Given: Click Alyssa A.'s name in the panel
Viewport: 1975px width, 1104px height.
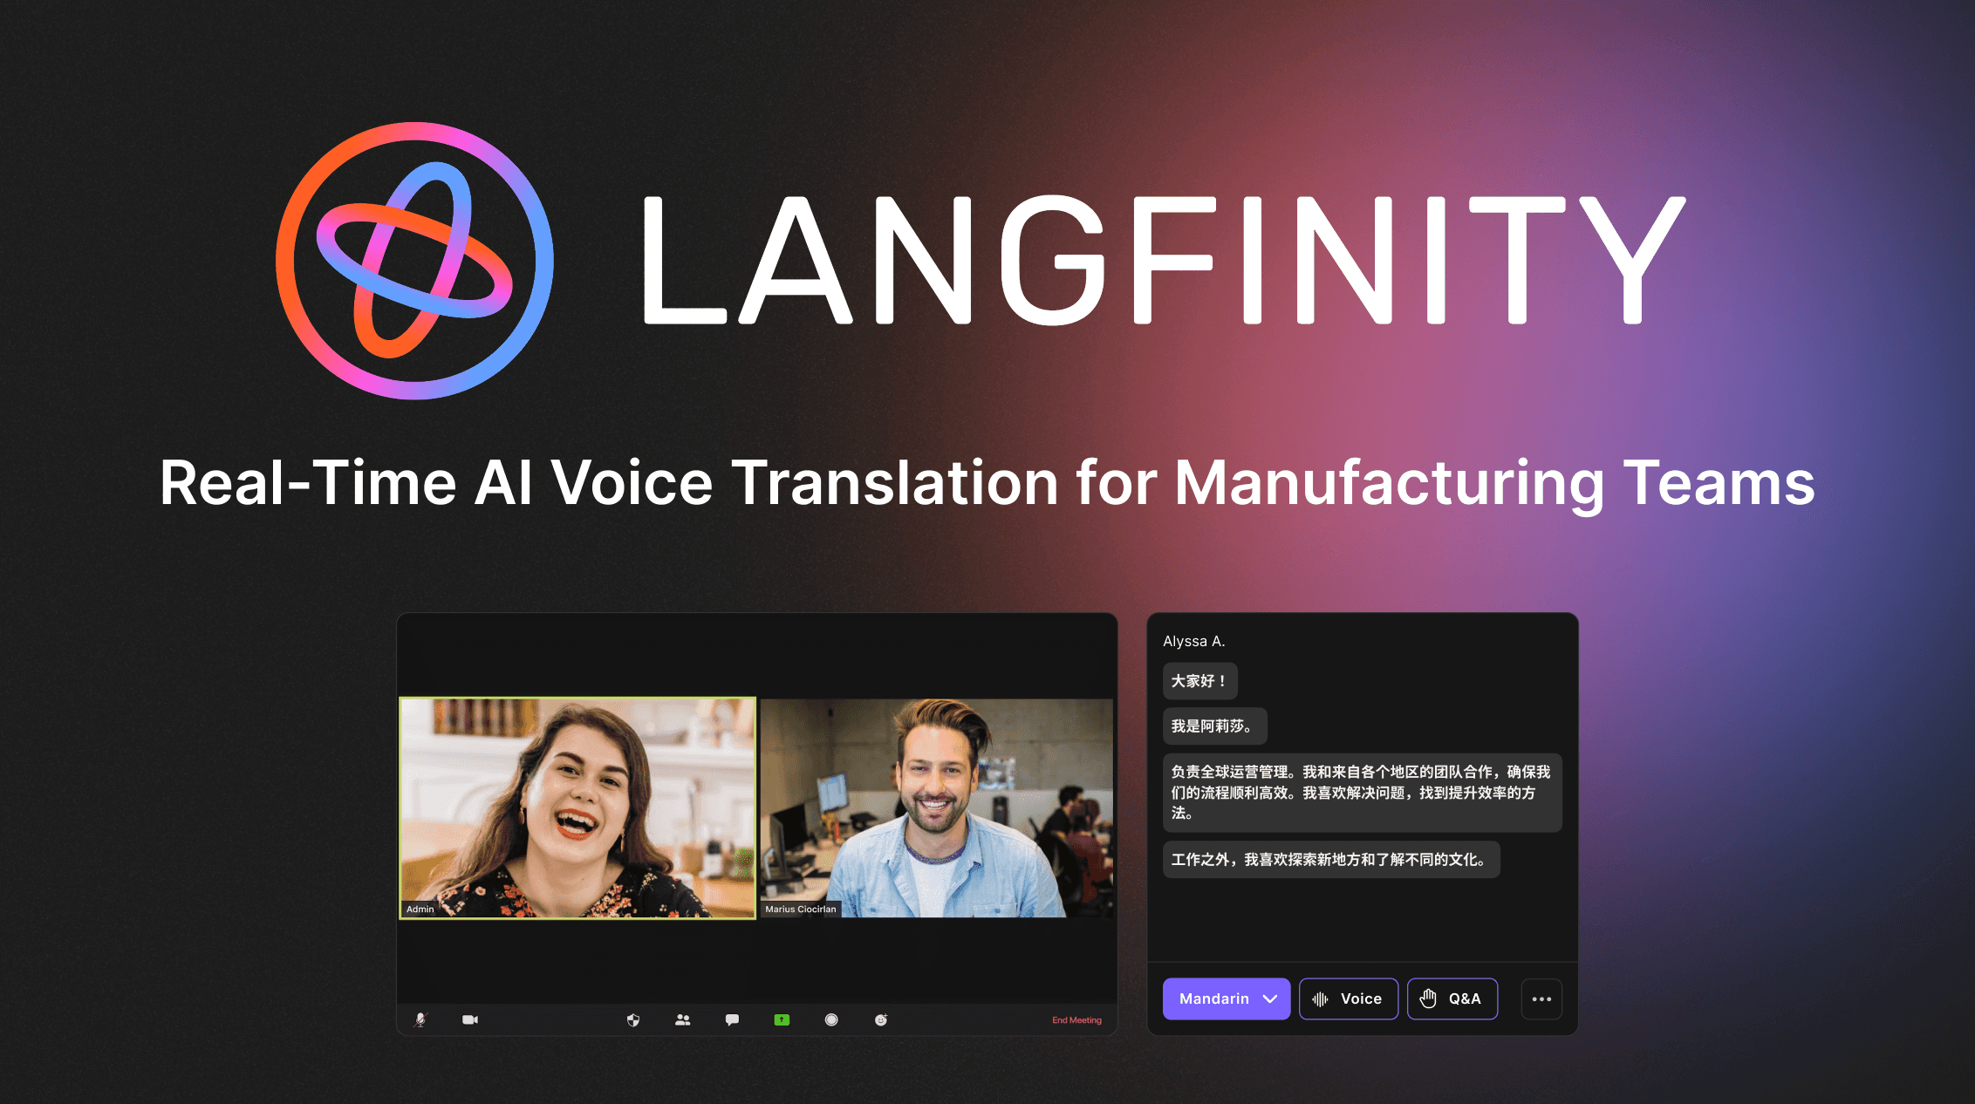Looking at the screenshot, I should (1193, 640).
